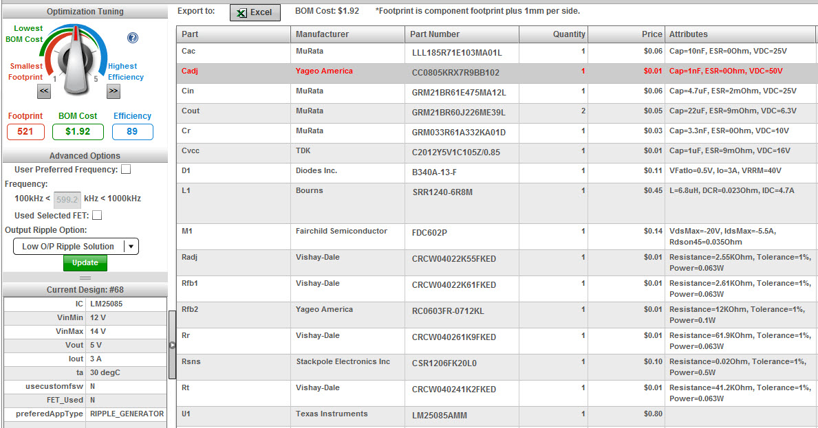The image size is (818, 428).
Task: Click the green Update button
Action: (x=85, y=262)
